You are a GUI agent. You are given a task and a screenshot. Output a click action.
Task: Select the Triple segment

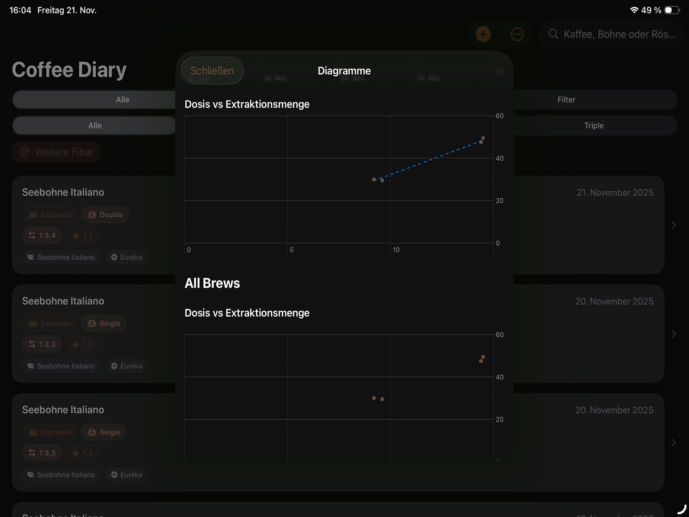(594, 125)
